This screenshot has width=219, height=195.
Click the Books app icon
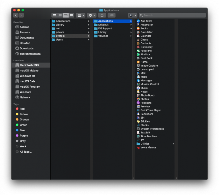(138, 28)
